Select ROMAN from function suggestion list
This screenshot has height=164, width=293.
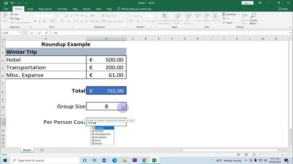[103, 128]
